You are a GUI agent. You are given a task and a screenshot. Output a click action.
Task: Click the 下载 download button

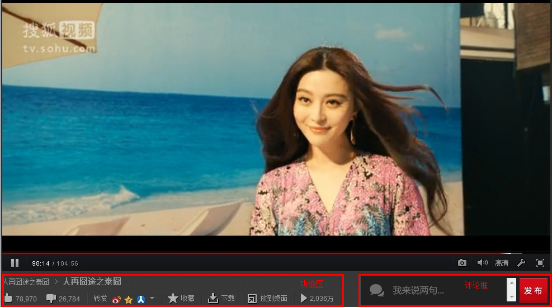[221, 299]
